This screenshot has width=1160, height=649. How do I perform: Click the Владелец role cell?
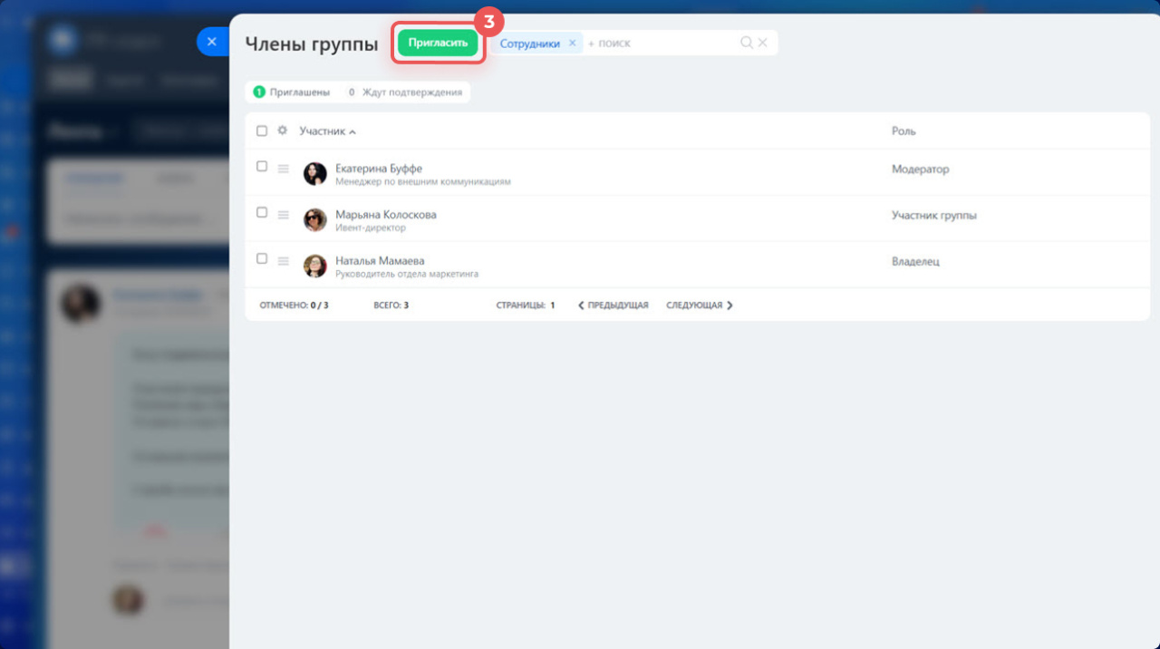tap(915, 261)
